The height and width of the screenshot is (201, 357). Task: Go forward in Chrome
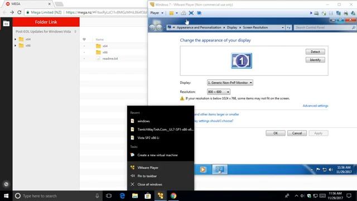pyautogui.click(x=12, y=12)
